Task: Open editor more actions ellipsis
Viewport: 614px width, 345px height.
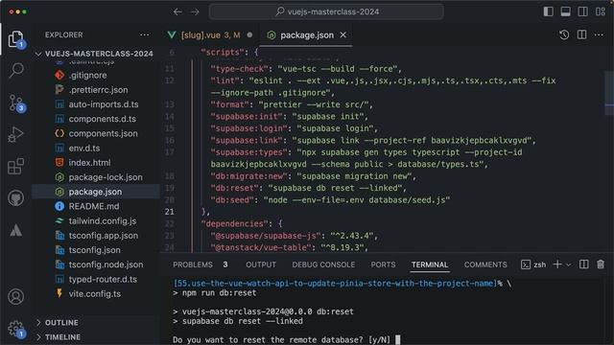Action: coord(599,34)
